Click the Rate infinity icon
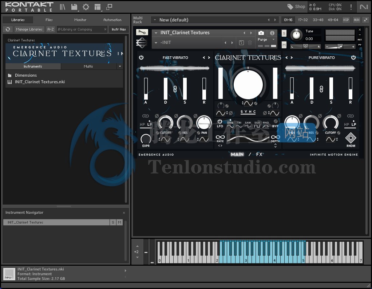The width and height of the screenshot is (372, 289). 220,137
